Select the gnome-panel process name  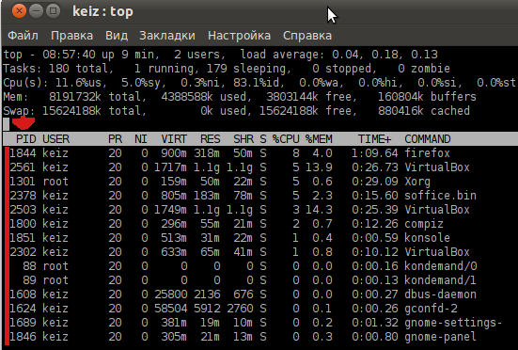(440, 337)
